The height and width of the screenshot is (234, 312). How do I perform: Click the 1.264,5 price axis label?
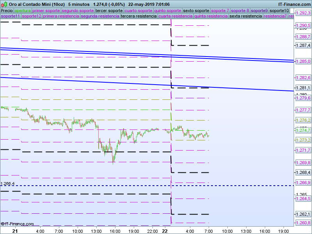pyautogui.click(x=303, y=199)
